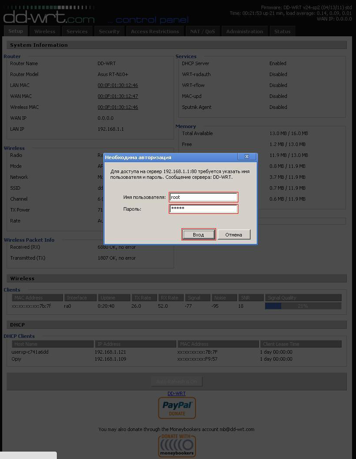356x459 pixels.
Task: Open the Setup tab
Action: click(15, 31)
